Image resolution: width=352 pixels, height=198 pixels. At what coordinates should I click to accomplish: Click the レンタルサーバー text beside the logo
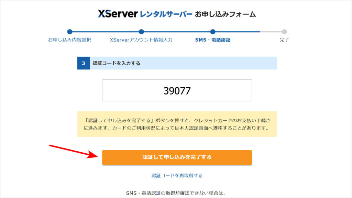click(x=166, y=14)
